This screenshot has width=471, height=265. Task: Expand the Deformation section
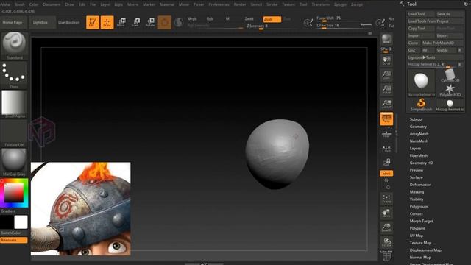point(420,185)
